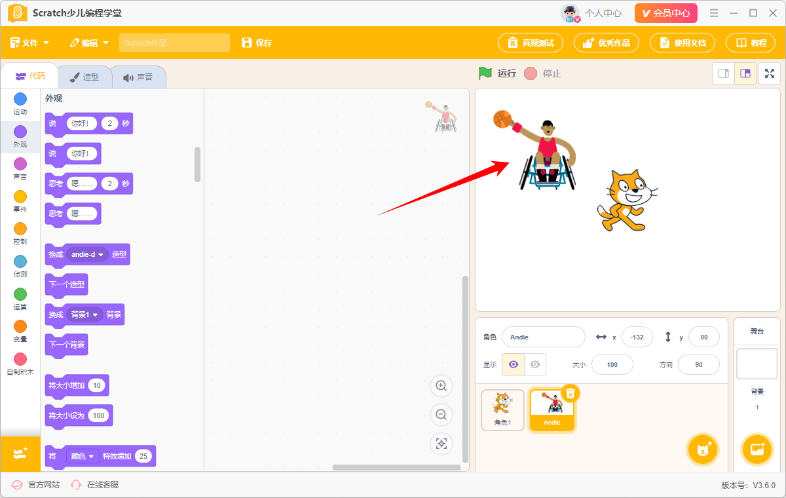Open 真题测试 from the top bar
Image resolution: width=786 pixels, height=498 pixels.
(x=531, y=43)
